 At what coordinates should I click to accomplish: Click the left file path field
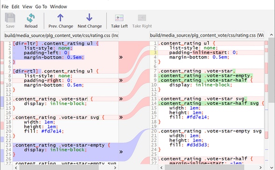61,35
